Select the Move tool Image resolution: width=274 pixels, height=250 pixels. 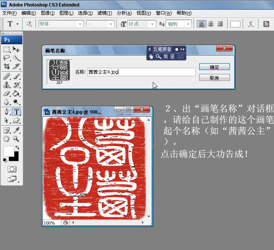(x=17, y=49)
